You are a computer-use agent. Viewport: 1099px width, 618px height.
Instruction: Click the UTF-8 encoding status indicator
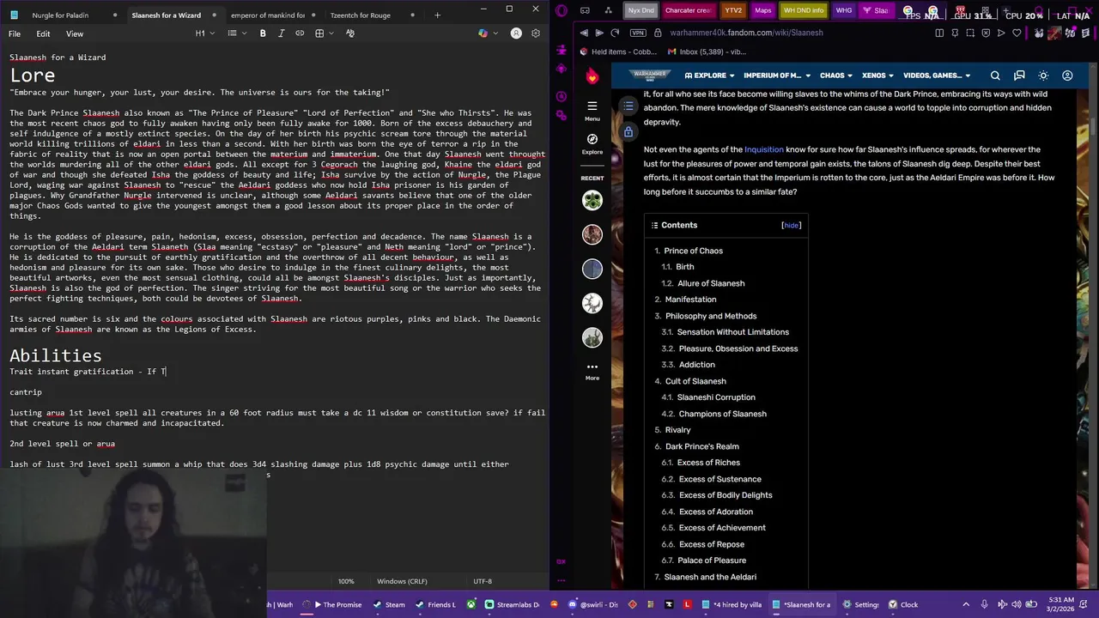click(x=483, y=581)
